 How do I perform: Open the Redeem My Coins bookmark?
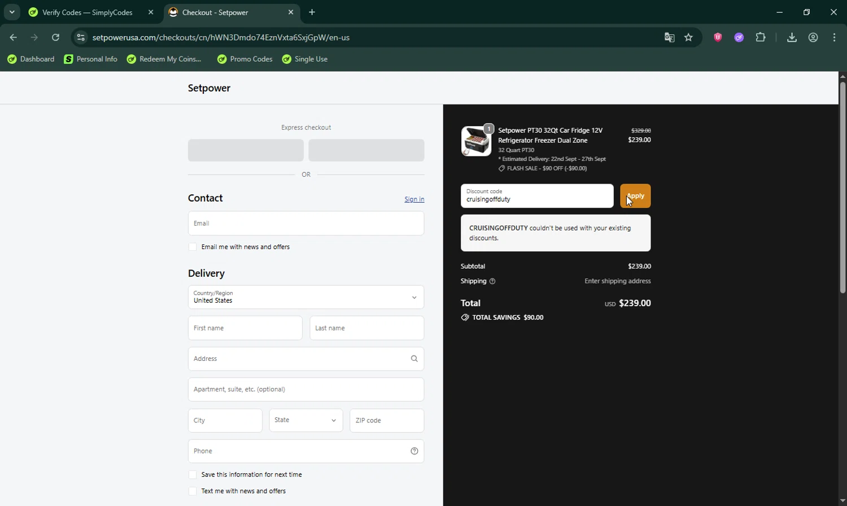[x=164, y=59]
